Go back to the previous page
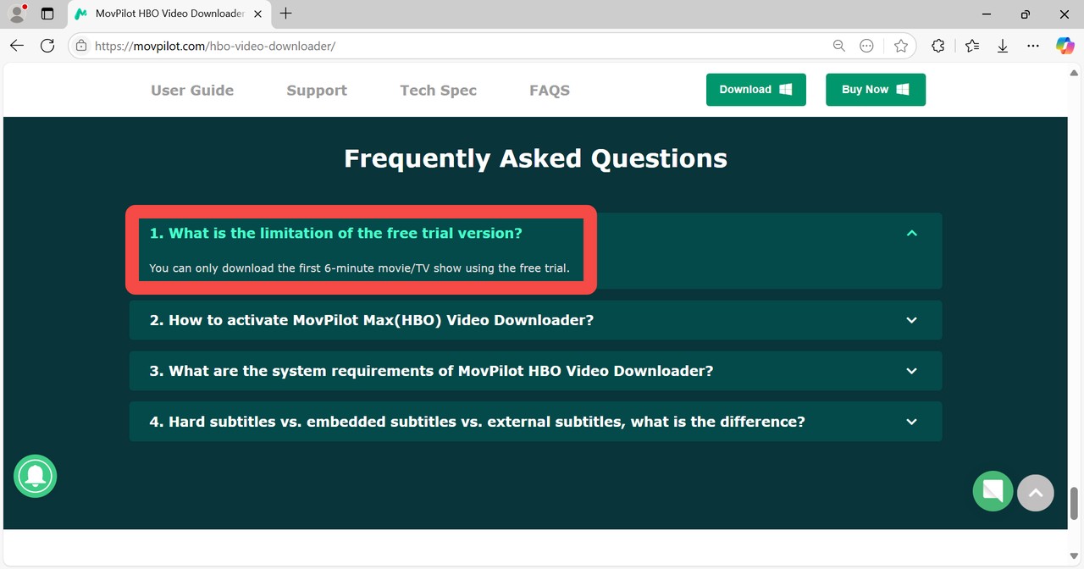Screen dimensions: 1084x569 pos(17,46)
